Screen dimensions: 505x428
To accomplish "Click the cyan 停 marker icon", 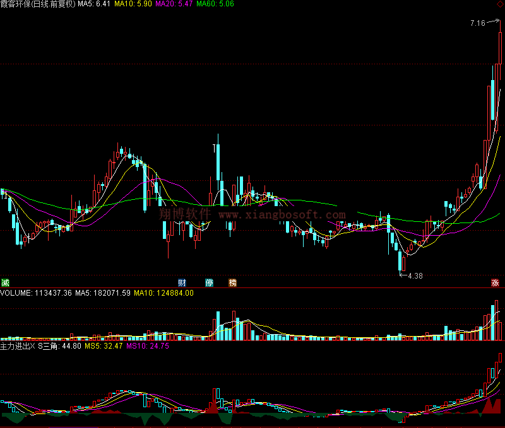I will [210, 282].
